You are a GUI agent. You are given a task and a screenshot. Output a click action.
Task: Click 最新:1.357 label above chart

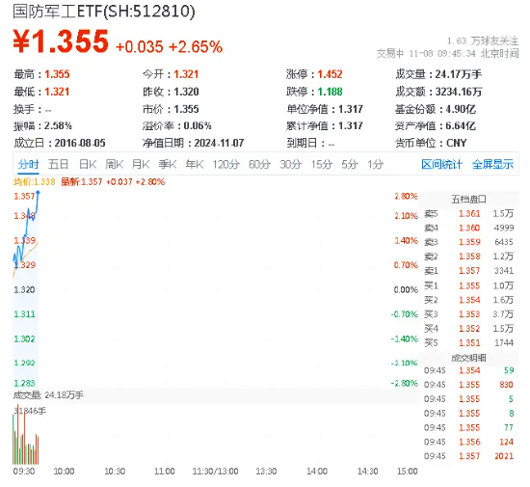[113, 182]
